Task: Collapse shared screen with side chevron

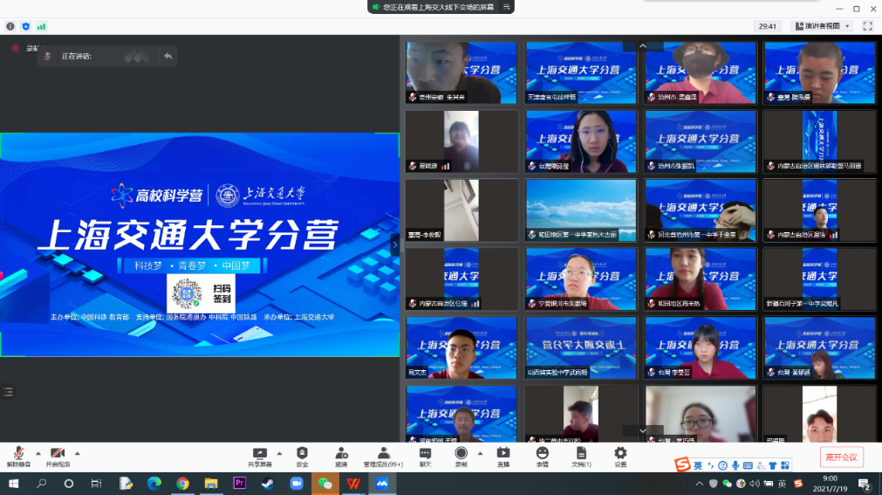Action: click(x=395, y=244)
